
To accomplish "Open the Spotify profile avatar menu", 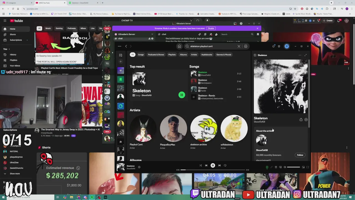I will pyautogui.click(x=287, y=46).
